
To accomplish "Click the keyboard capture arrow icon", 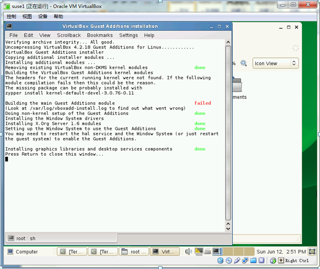I will coord(281,261).
